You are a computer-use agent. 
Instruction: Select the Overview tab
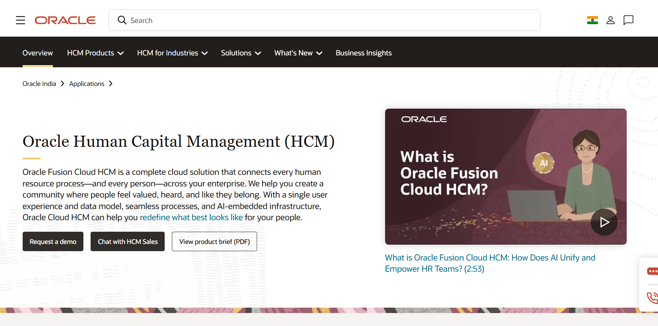(x=38, y=53)
